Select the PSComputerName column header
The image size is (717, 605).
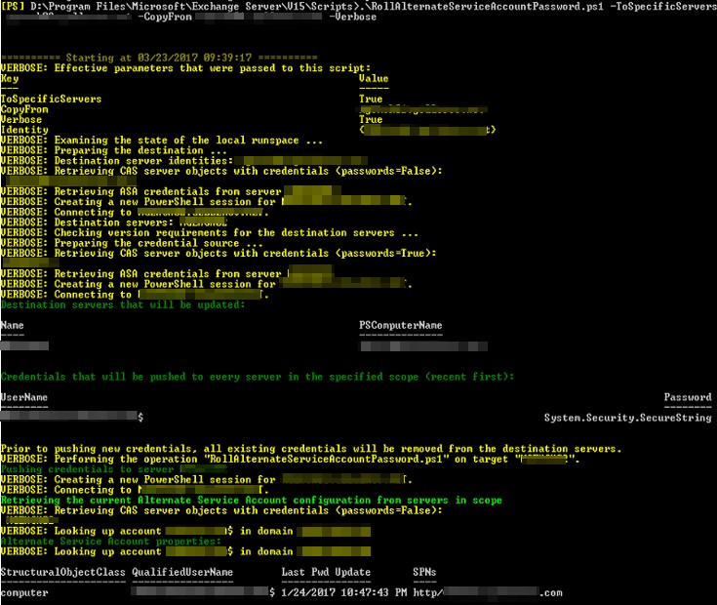click(x=400, y=325)
